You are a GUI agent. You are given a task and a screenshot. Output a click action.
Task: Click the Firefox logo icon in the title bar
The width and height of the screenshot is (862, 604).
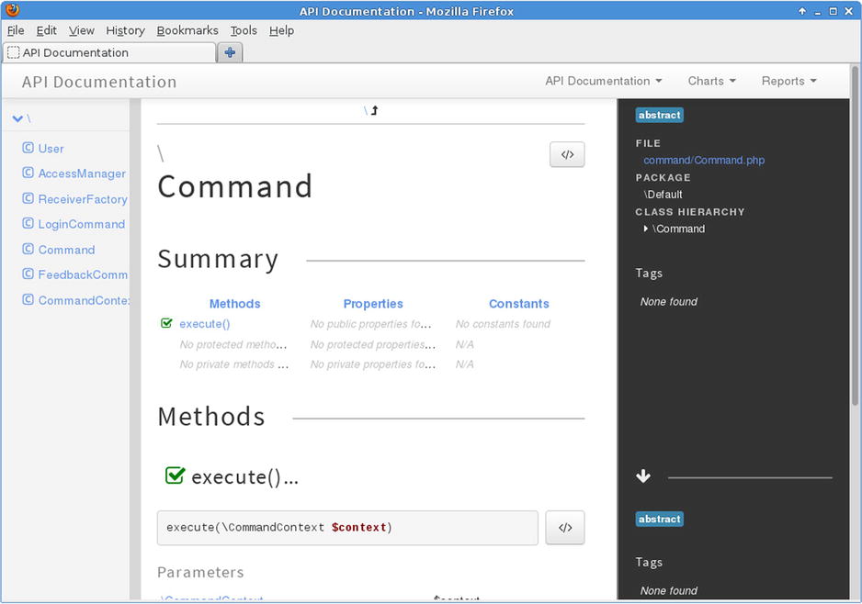[12, 10]
